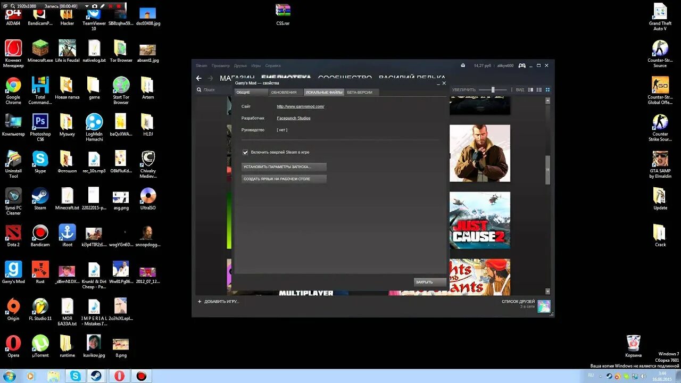Open Друзья menu in Steam
This screenshot has height=383, width=681.
pos(240,65)
